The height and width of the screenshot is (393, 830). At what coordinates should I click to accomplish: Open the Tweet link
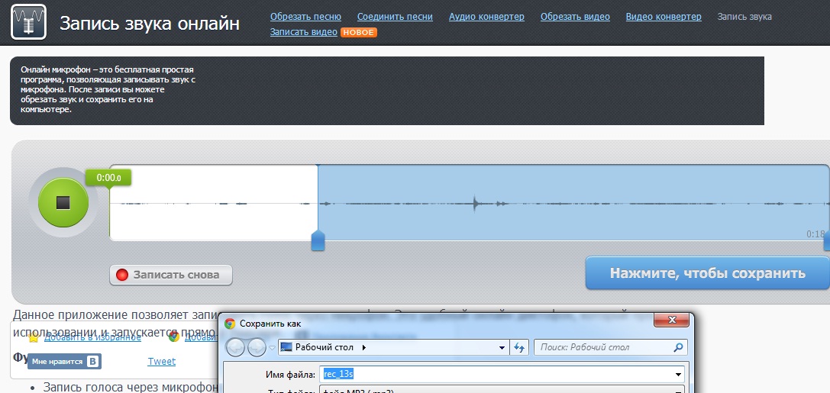click(161, 362)
